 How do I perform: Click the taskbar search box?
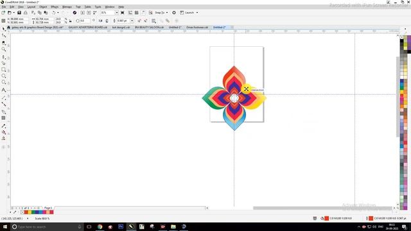[47, 227]
